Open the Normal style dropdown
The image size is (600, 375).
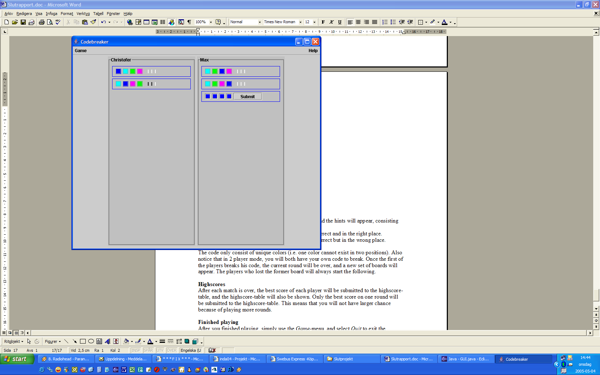260,22
